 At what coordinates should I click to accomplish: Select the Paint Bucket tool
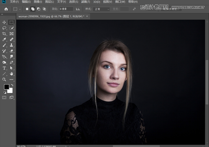4,57
